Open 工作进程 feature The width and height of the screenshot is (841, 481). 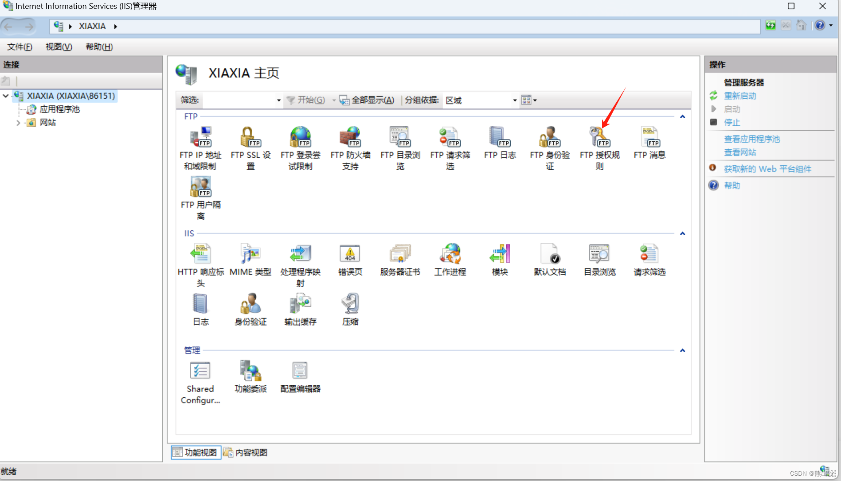pyautogui.click(x=450, y=260)
